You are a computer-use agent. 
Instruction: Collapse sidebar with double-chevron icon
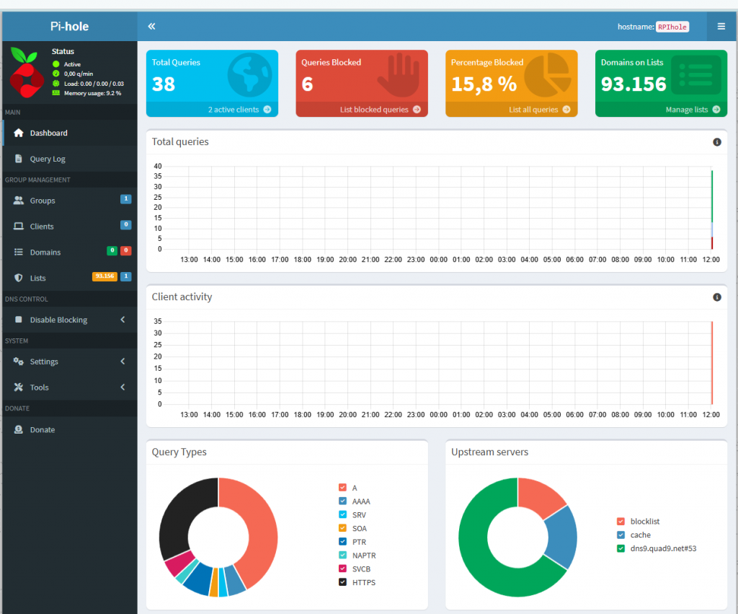tap(151, 27)
